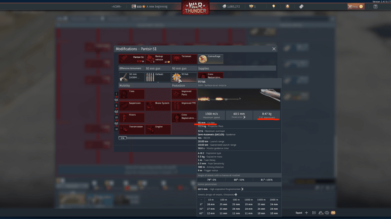This screenshot has height=219, width=391.
Task: Click the 28 mm cell at 0° row
Action: click(211, 204)
